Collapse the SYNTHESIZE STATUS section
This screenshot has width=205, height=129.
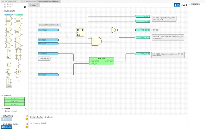click(x=2, y=124)
